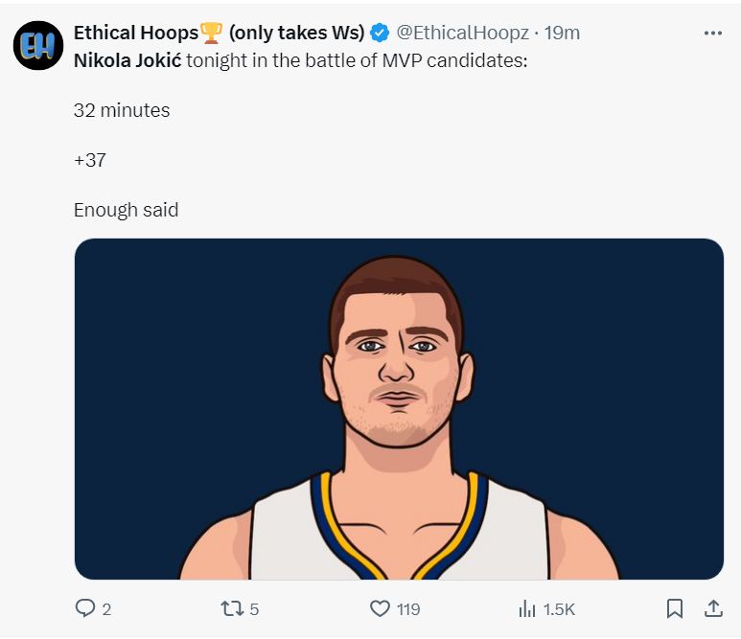The height and width of the screenshot is (639, 741).
Task: Click the bar-chart views icon
Action: pyautogui.click(x=526, y=608)
